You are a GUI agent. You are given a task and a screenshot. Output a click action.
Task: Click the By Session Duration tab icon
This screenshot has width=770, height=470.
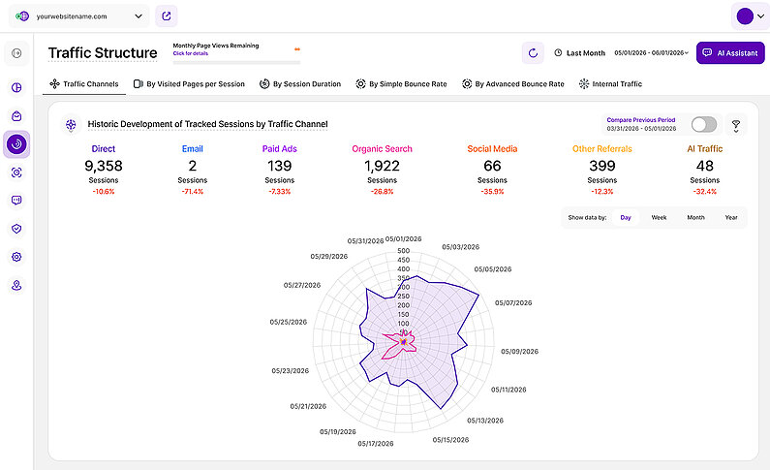click(264, 84)
